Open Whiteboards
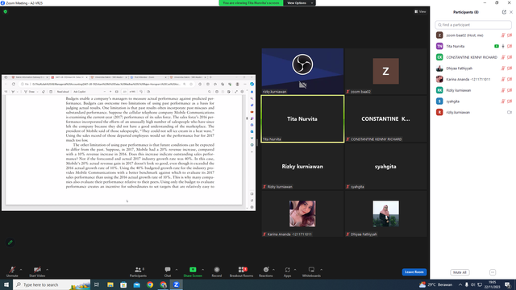The width and height of the screenshot is (516, 290). [x=311, y=271]
